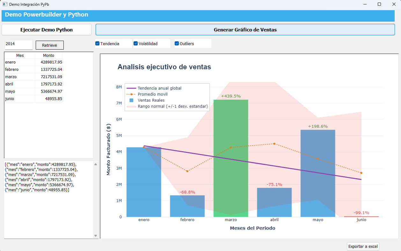Select the febrero row in the table

point(33,70)
